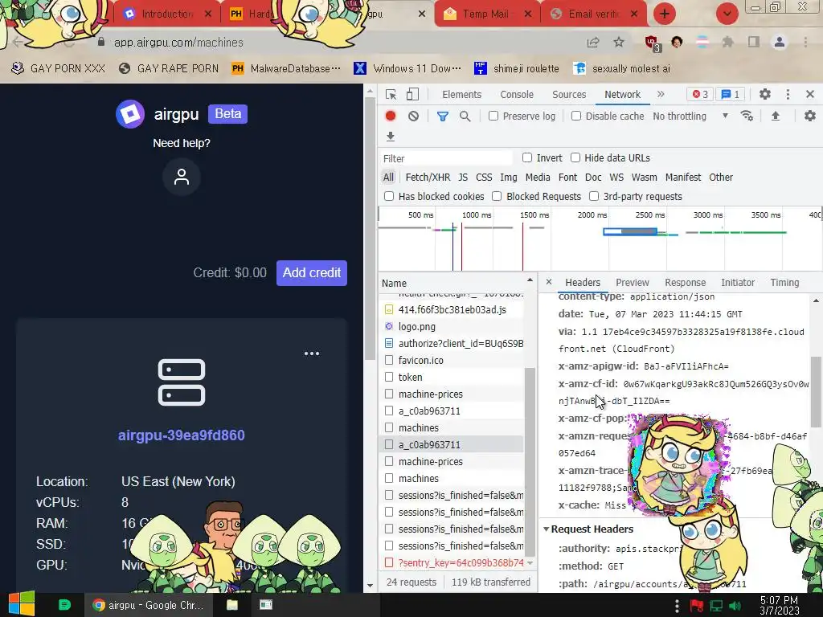Open the shimeji roulette bookmark
This screenshot has height=617, width=823.
point(517,68)
